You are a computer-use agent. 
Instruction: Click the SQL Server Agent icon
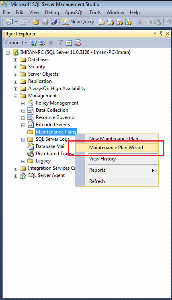23,175
